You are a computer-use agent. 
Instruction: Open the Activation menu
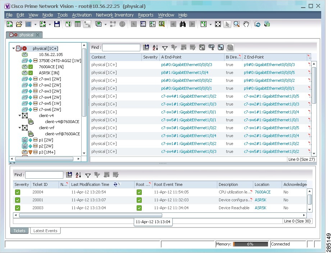click(x=82, y=15)
